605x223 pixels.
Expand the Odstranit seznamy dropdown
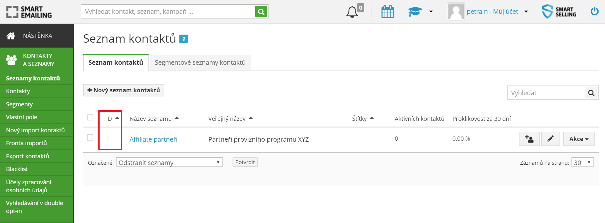tap(169, 162)
